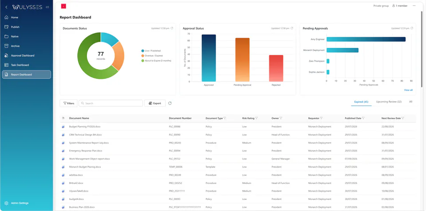Click the Native folder icon
The width and height of the screenshot is (426, 211).
6,36
